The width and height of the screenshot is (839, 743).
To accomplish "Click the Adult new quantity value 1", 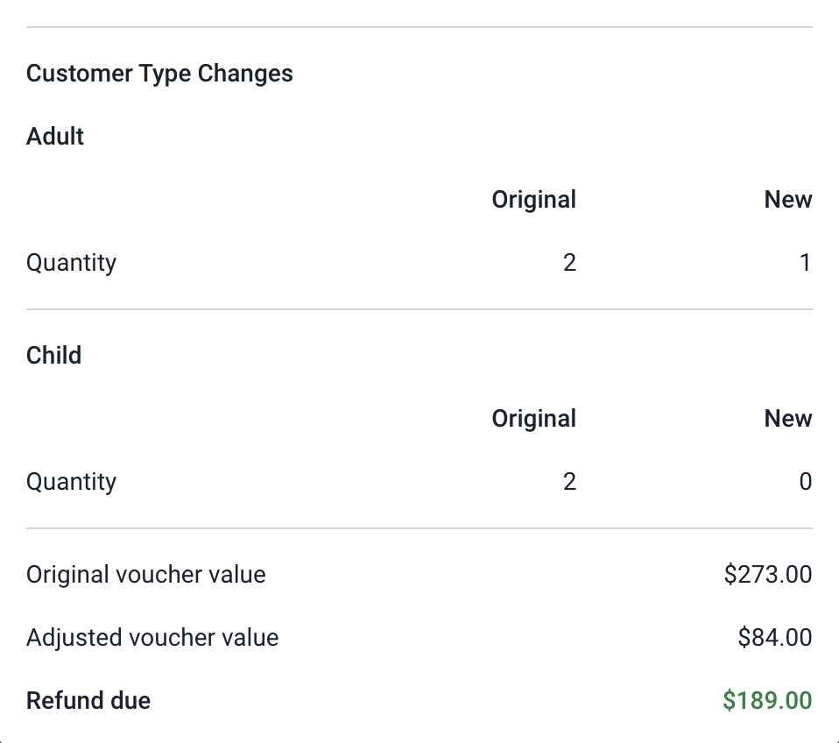I will tap(806, 263).
